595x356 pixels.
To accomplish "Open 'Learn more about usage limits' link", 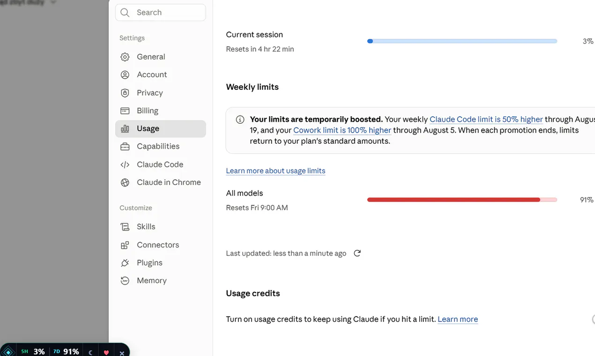I will pyautogui.click(x=275, y=171).
